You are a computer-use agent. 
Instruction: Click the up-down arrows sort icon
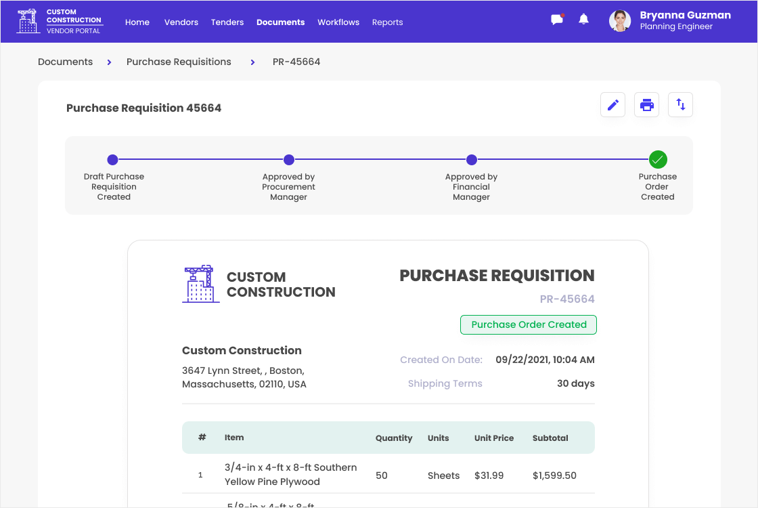(680, 105)
